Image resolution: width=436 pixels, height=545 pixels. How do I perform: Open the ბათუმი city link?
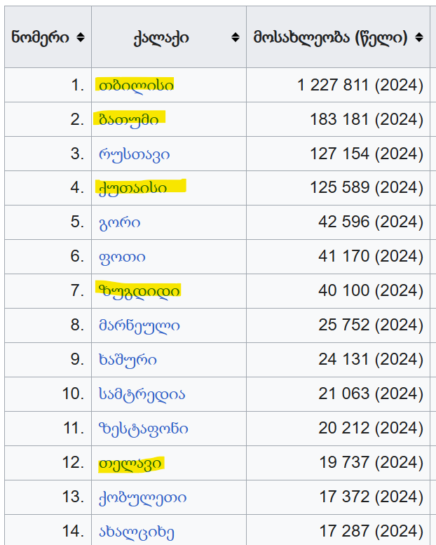[x=128, y=120]
